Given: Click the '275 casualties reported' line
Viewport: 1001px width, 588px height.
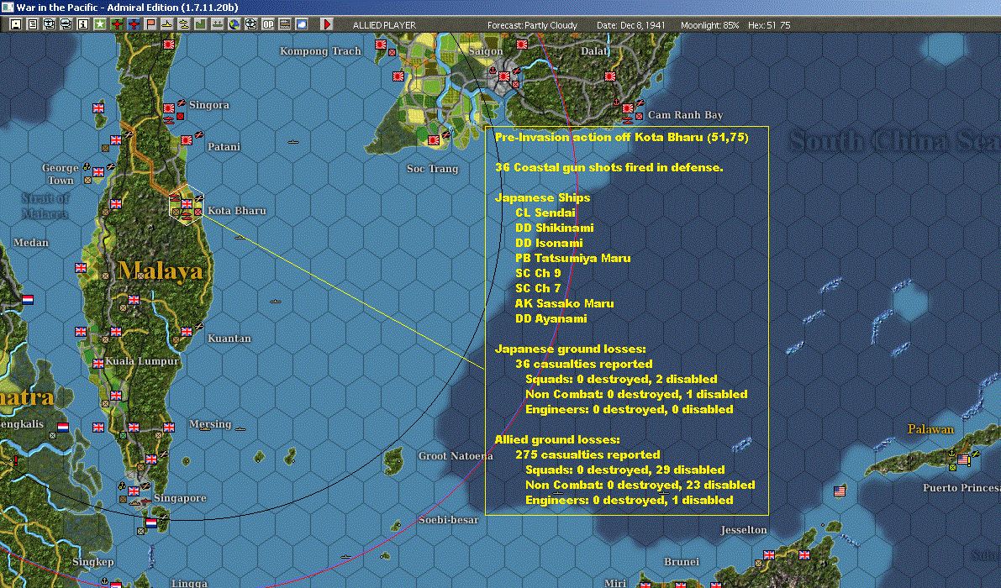Looking at the screenshot, I should click(x=587, y=454).
